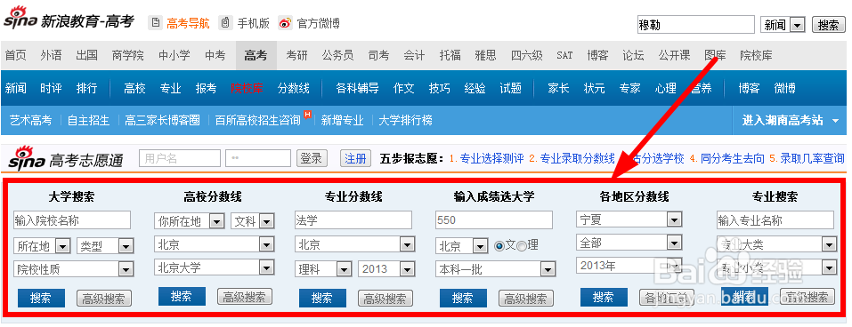Click 搜索 under 输入成绩选大学
Screen dimensions: 852x327
tap(464, 298)
